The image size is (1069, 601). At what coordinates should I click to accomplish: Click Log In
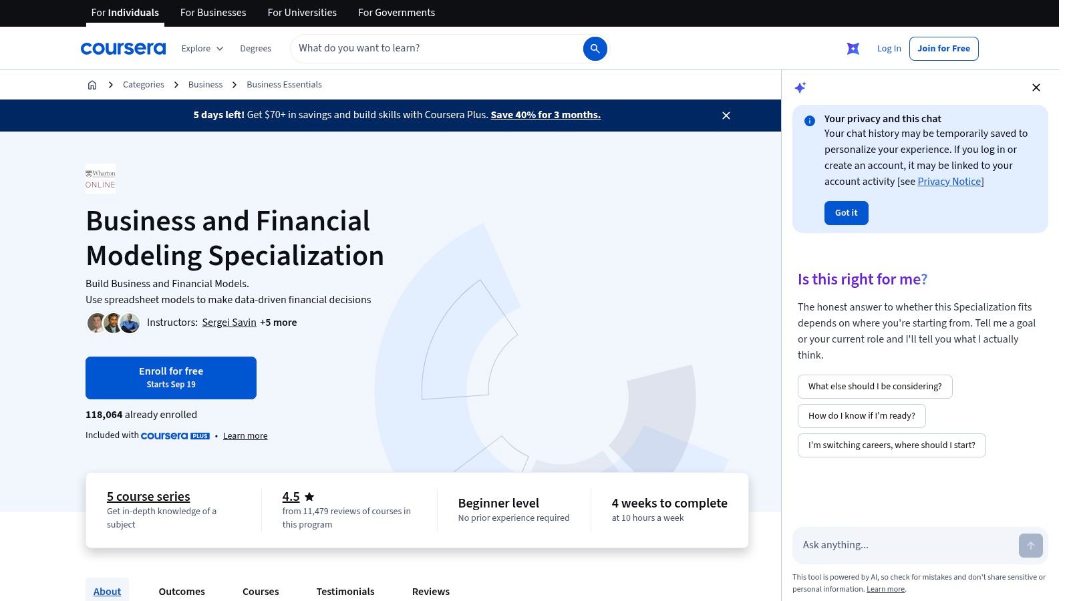[x=889, y=48]
